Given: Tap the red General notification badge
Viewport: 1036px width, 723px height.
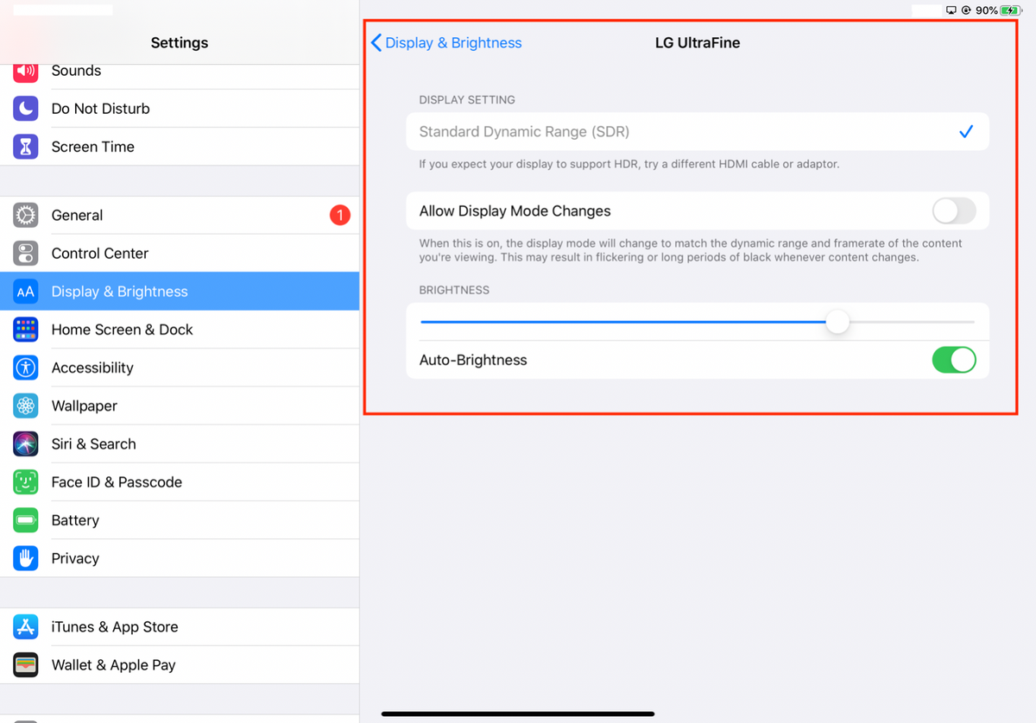Looking at the screenshot, I should (340, 216).
